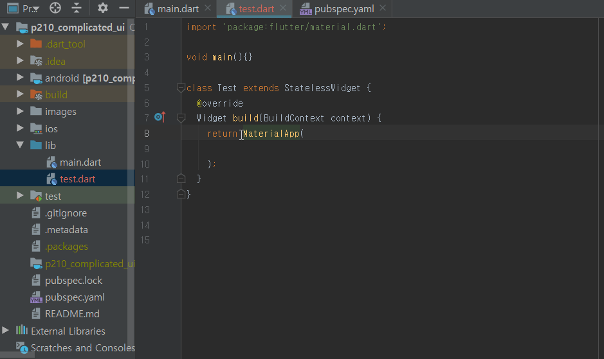
Task: Hide the project tool window
Action: 124,8
